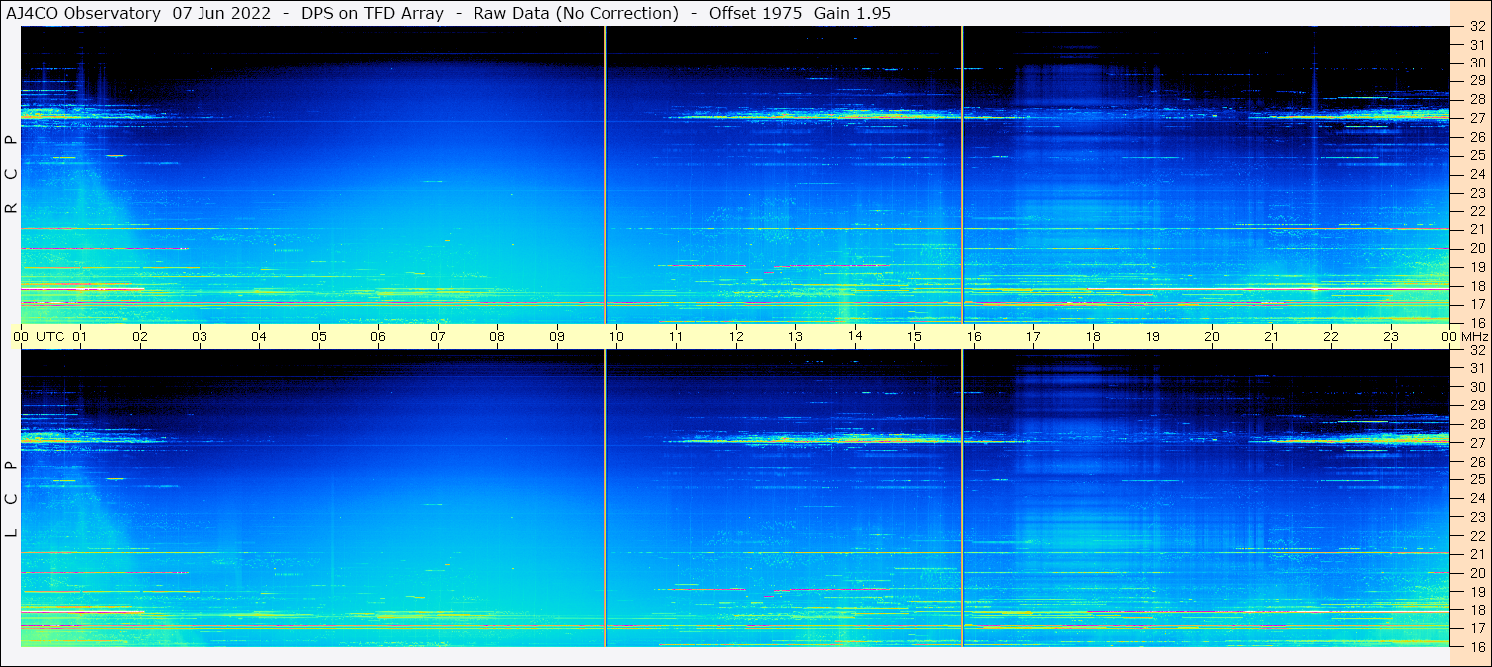Screen dimensions: 1492x667
Task: Click the "10" hour label on time axis
Action: [616, 336]
